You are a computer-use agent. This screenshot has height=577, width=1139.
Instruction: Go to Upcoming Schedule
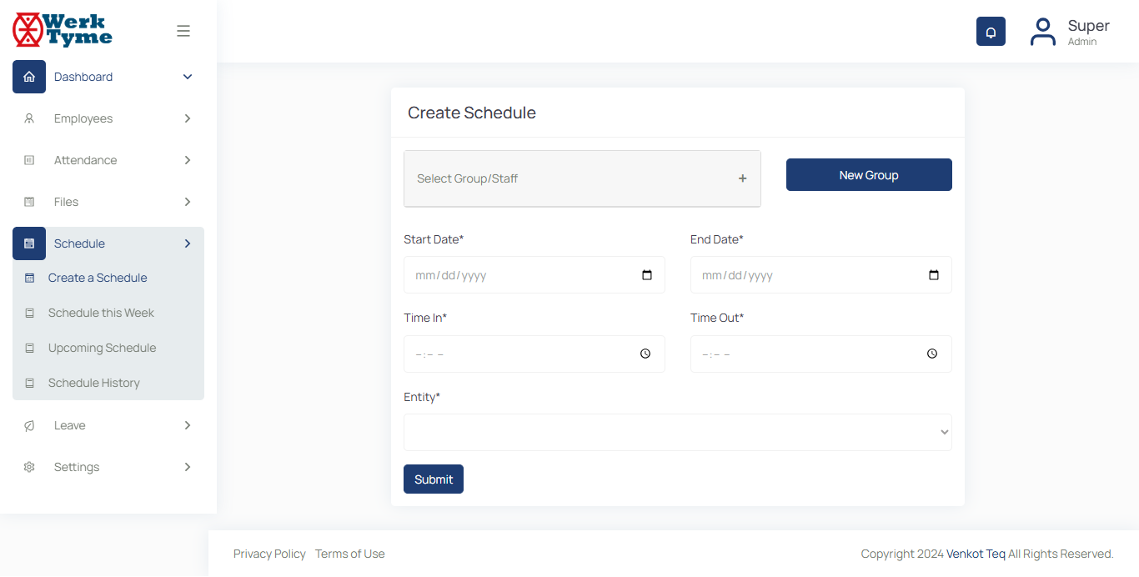pos(102,348)
